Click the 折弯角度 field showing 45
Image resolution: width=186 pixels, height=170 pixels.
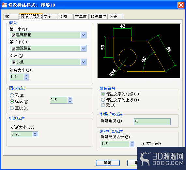click(152, 121)
